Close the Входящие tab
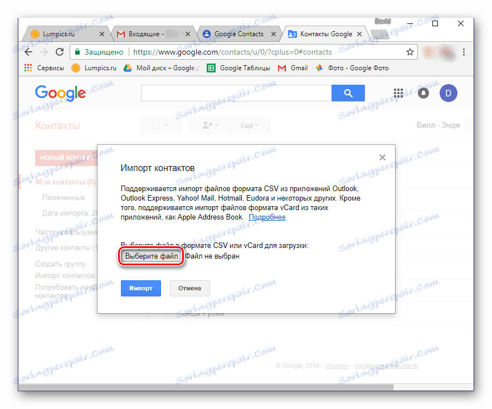Viewport: 492px width, 409px height. click(188, 34)
